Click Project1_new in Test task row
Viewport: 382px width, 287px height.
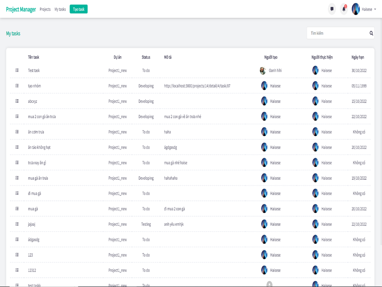(117, 70)
